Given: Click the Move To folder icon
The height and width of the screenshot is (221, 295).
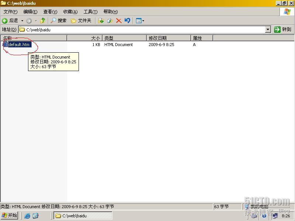Looking at the screenshot, I should pos(101,21).
